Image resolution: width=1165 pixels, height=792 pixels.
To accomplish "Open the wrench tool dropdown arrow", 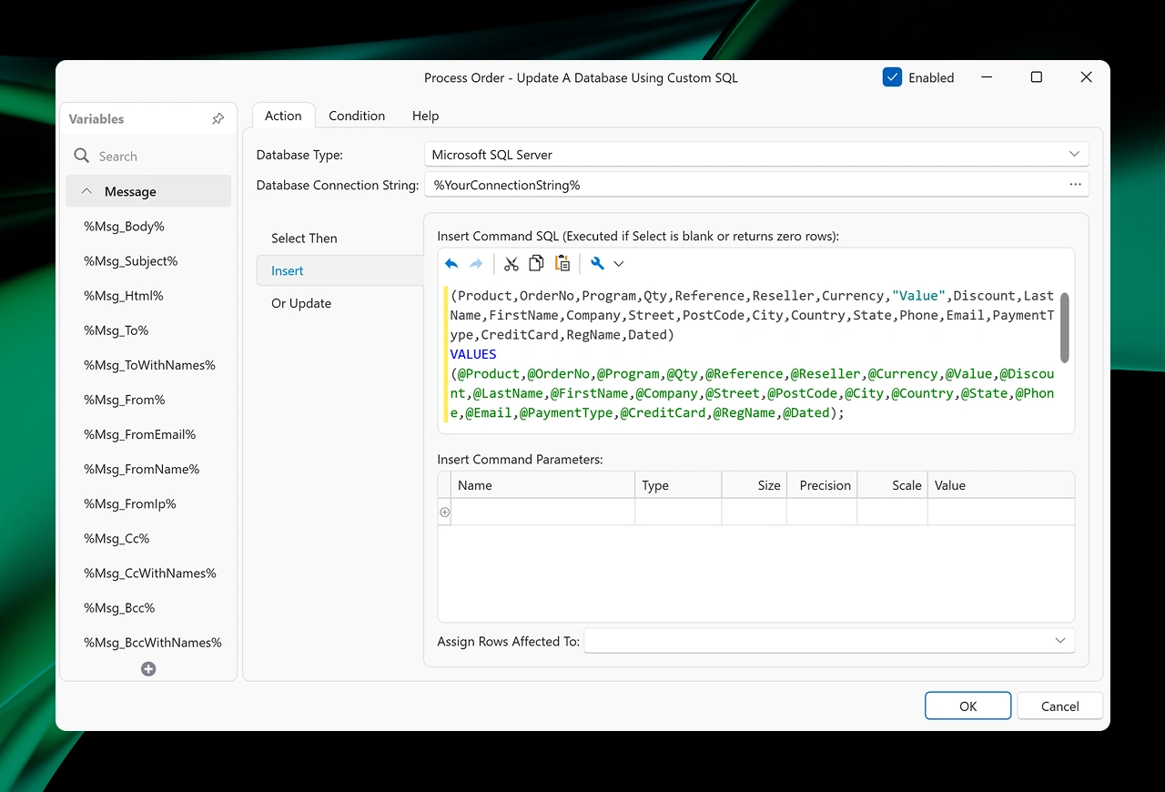I will point(619,264).
